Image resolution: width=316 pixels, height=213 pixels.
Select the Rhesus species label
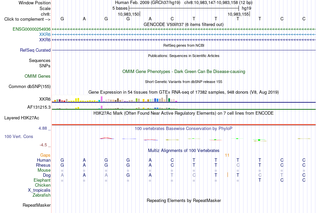(43, 165)
